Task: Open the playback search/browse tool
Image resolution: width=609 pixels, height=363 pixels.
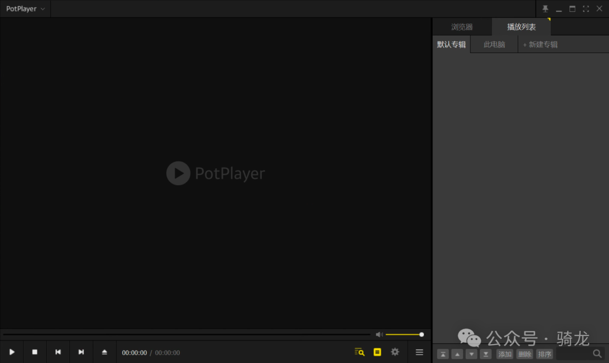Action: pyautogui.click(x=359, y=352)
